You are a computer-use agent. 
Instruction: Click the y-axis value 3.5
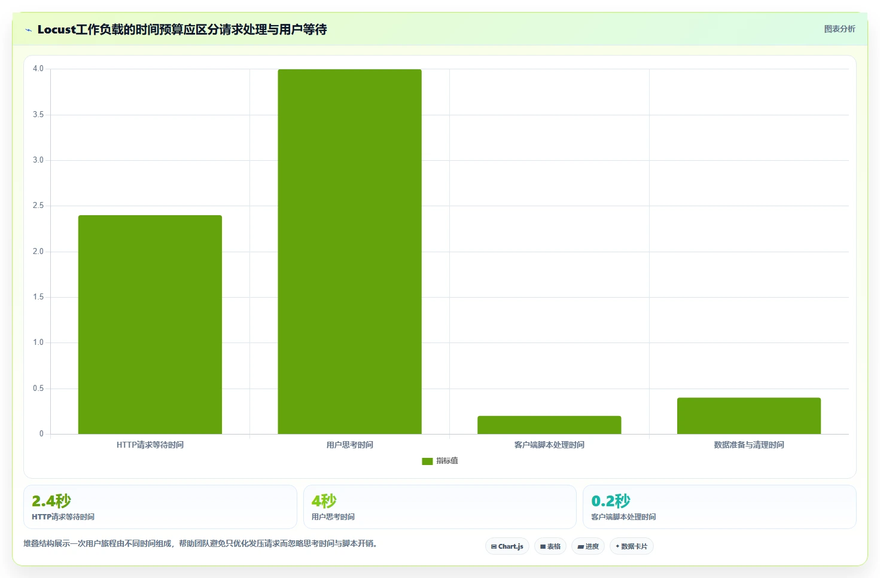tap(38, 115)
